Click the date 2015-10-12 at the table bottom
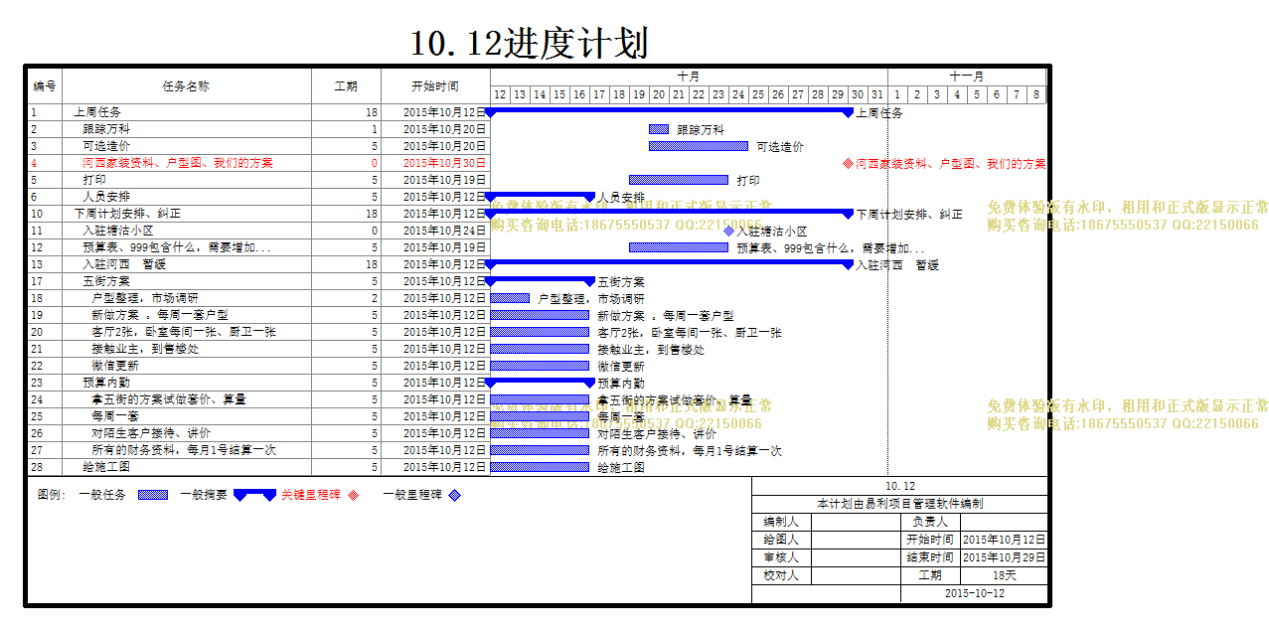 [x=974, y=593]
